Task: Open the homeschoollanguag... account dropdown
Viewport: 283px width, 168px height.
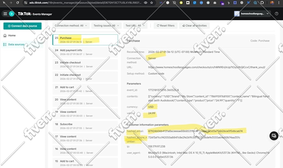Action: point(252,14)
